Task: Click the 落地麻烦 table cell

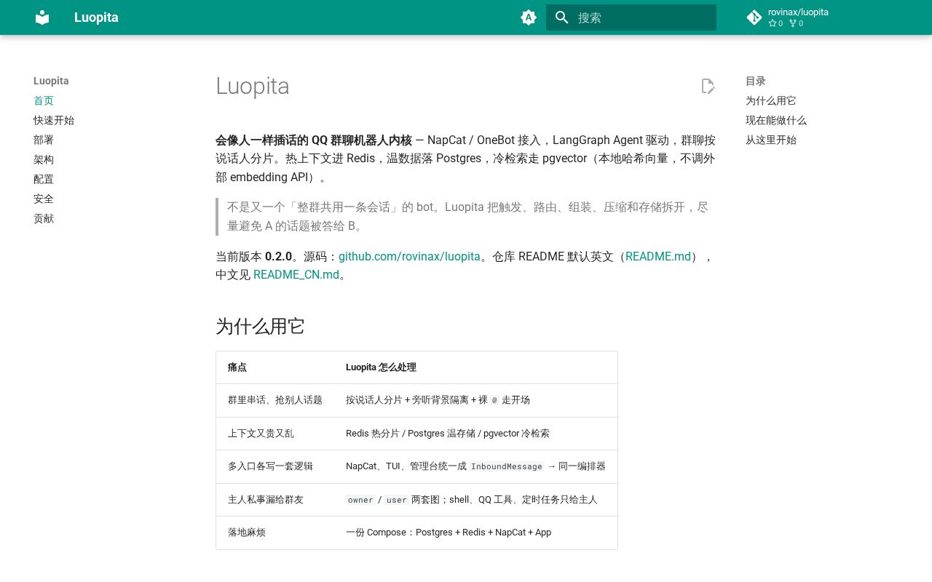Action: [275, 533]
